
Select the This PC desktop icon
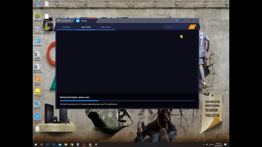point(37,4)
